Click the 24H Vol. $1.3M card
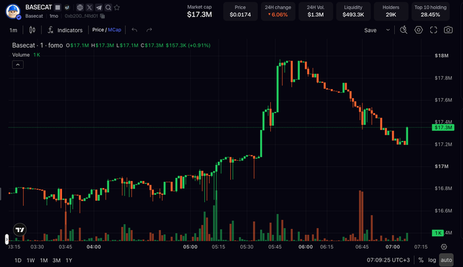 tap(316, 11)
